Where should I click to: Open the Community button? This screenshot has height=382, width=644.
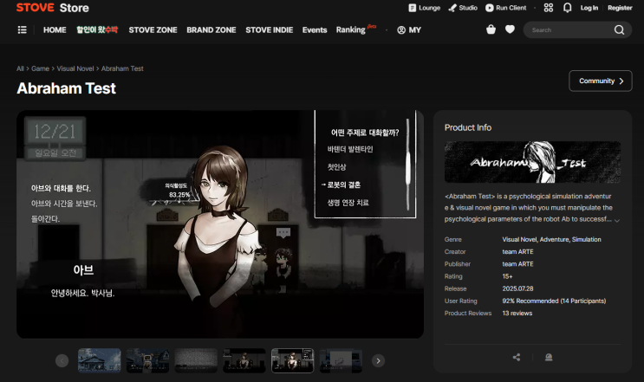pyautogui.click(x=601, y=81)
